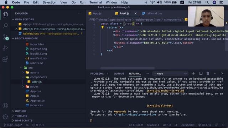
Task: Open the Selection menu
Action: pyautogui.click(x=50, y=2)
